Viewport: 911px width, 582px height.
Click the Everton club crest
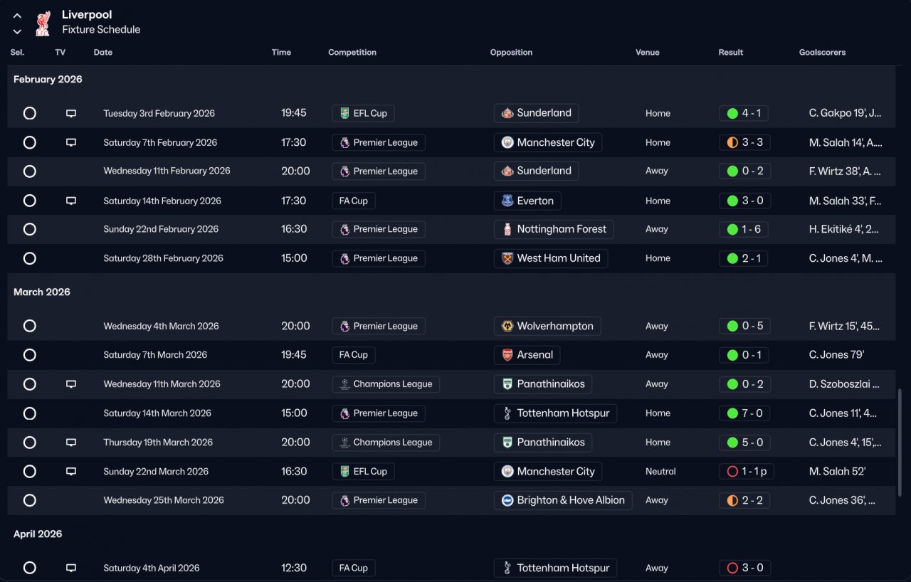tap(507, 201)
